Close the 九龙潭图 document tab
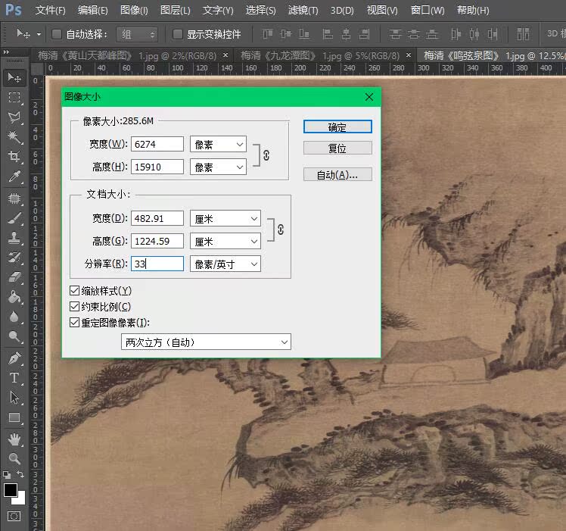 click(409, 55)
